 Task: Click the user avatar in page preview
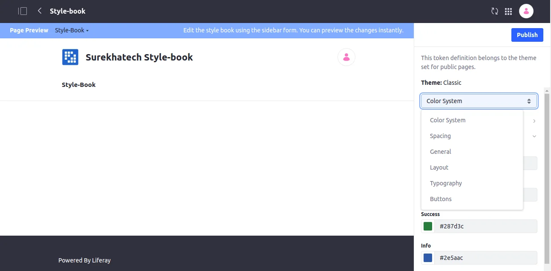coord(346,57)
